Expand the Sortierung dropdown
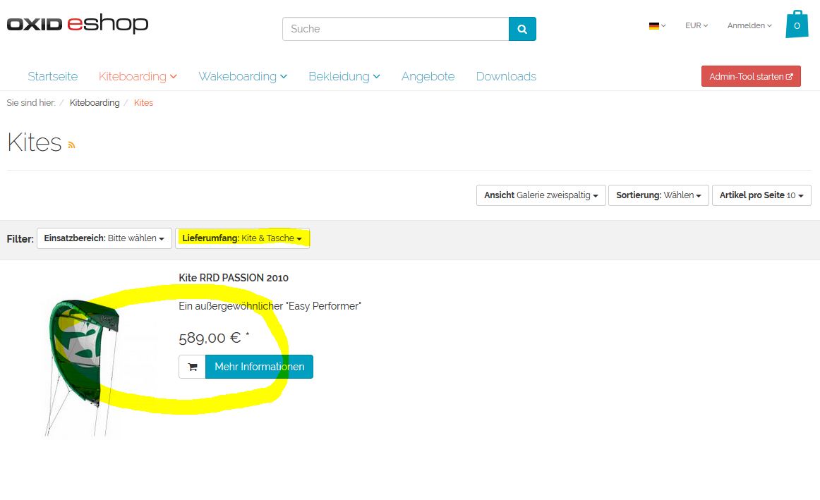The height and width of the screenshot is (500, 820). point(658,195)
